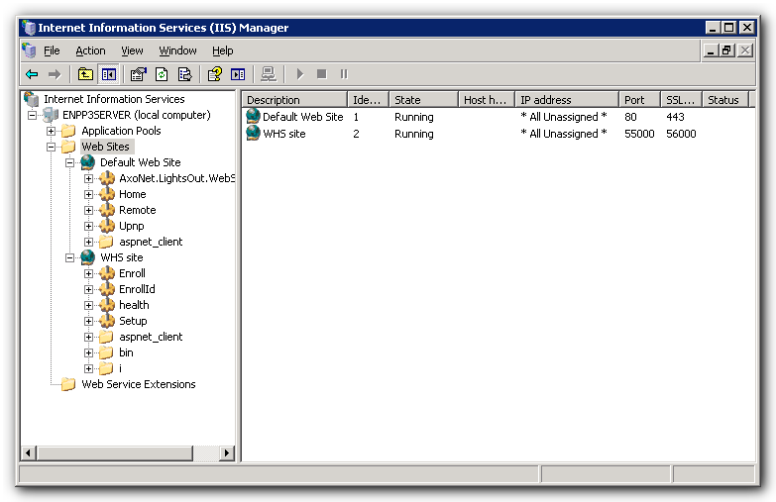Image resolution: width=776 pixels, height=502 pixels.
Task: Expand the Application Pools node
Action: [x=51, y=131]
